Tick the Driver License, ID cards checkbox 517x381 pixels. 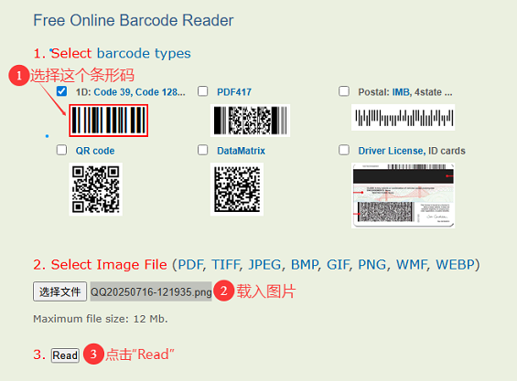coord(344,150)
